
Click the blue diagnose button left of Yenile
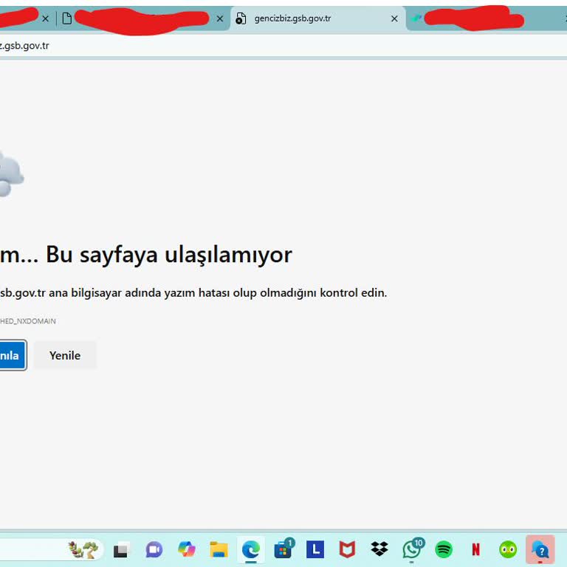point(13,355)
